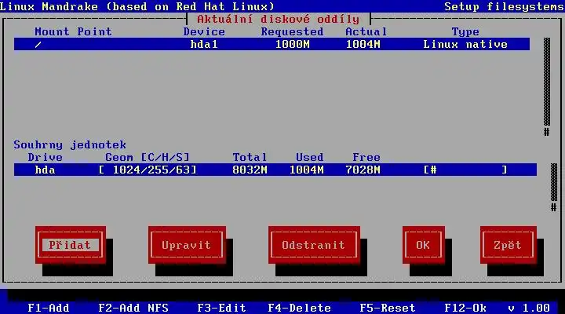Click the F1-Add shortcut hint
Screen dimensions: 565x314
point(49,308)
